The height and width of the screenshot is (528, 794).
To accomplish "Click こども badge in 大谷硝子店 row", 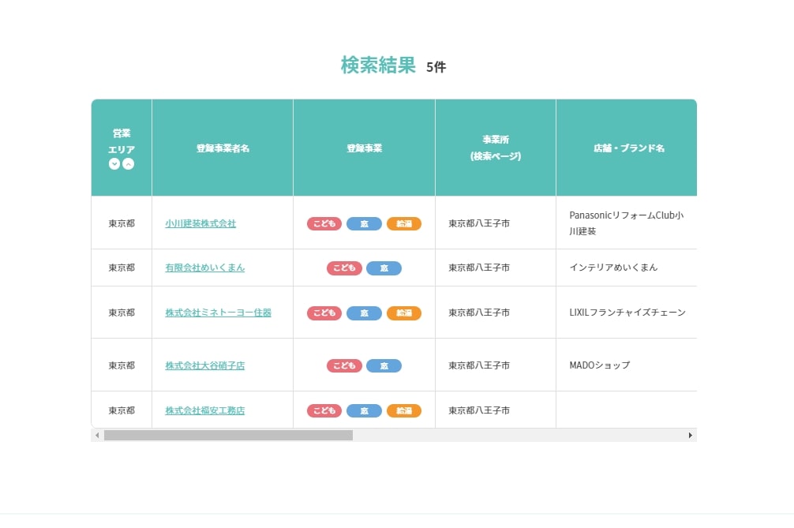I will click(x=344, y=365).
